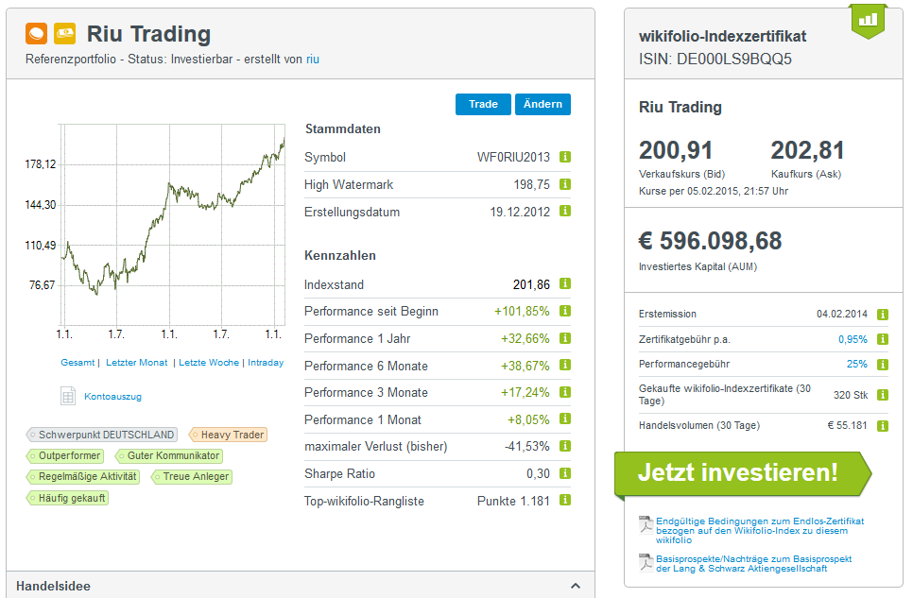Open info icon for Gekaufte wikifolio-Indexzertifikate
The width and height of the screenshot is (913, 598).
(883, 395)
